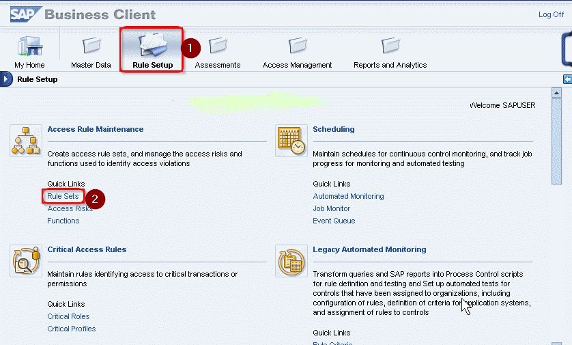Open the Access Management folder icon
572x345 pixels.
coord(297,46)
